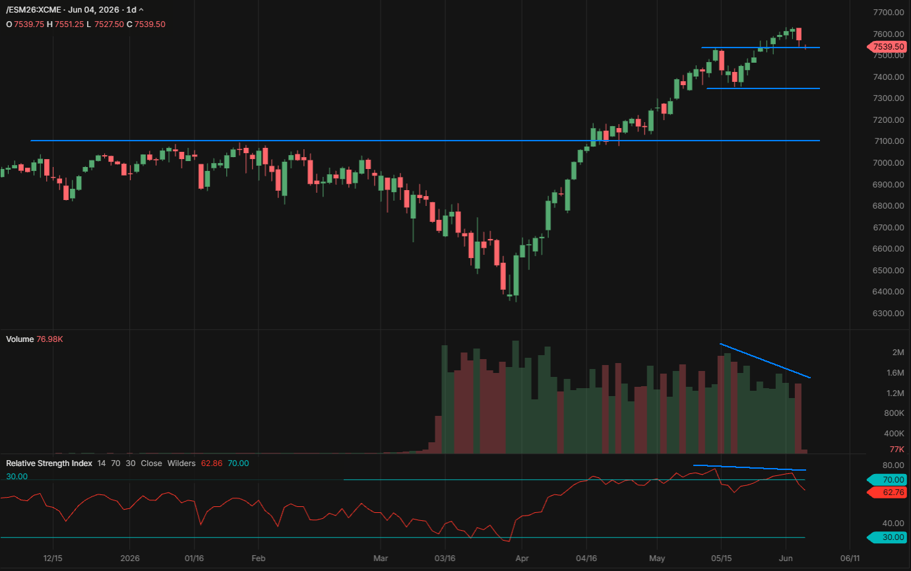Screen dimensions: 911x571
Task: Click RSI Close source parameter
Action: [151, 463]
